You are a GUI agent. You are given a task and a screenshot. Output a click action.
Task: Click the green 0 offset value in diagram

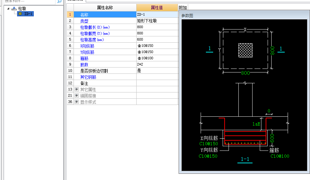tap(269, 111)
